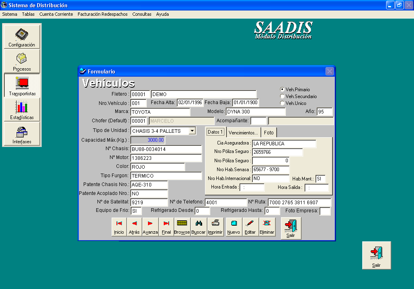The width and height of the screenshot is (414, 289).
Task: Open the Browse grid view button
Action: [182, 227]
